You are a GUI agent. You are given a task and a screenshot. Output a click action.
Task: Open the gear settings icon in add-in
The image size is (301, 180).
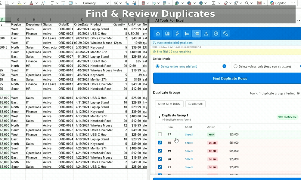pyautogui.click(x=216, y=34)
